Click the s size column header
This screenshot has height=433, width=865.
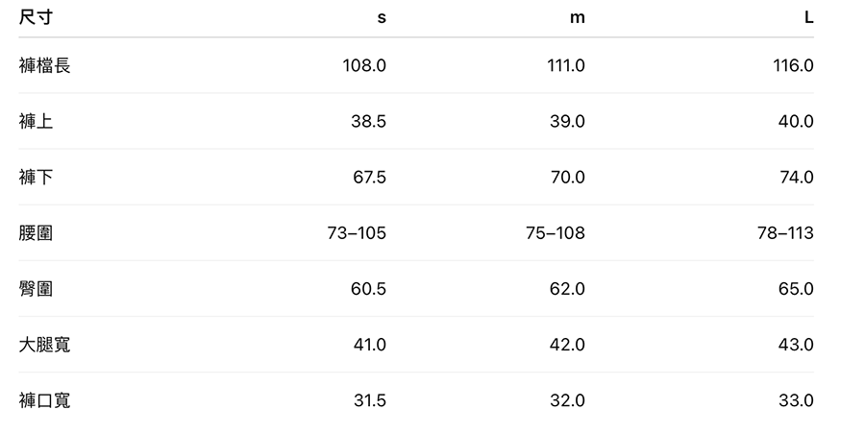pyautogui.click(x=382, y=18)
